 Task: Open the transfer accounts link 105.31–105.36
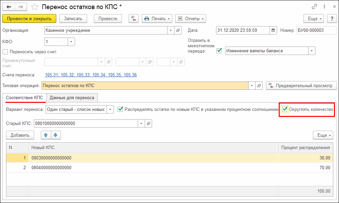(x=90, y=75)
